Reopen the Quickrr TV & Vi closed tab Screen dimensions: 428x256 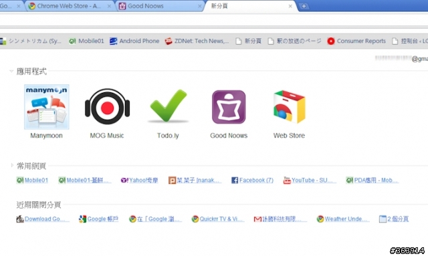pyautogui.click(x=218, y=219)
